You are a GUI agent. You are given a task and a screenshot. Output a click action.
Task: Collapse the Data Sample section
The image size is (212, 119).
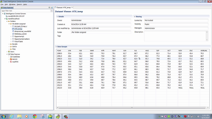pyautogui.click(x=56, y=47)
